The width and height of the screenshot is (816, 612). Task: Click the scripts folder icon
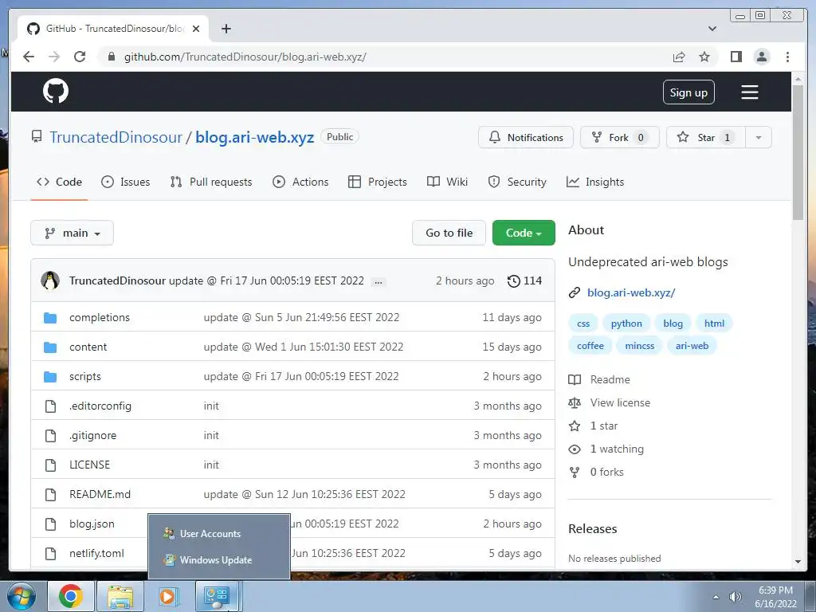tap(50, 377)
